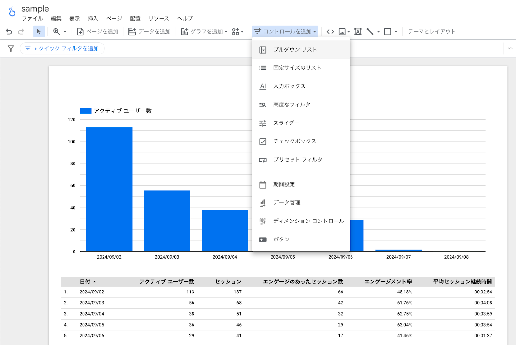Image resolution: width=516 pixels, height=345 pixels.
Task: Choose 入力ボックス control
Action: pos(301,86)
